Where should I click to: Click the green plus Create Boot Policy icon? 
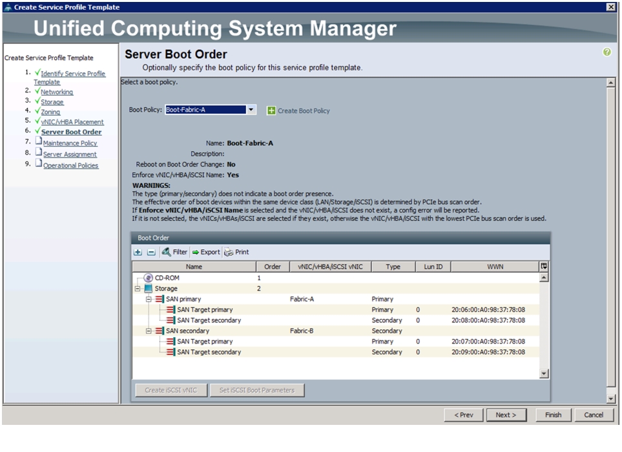point(271,110)
